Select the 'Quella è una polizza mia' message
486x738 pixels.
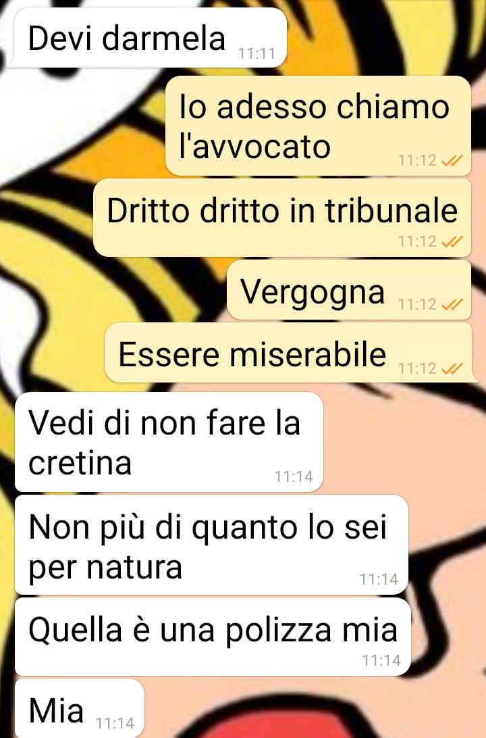[x=213, y=637]
